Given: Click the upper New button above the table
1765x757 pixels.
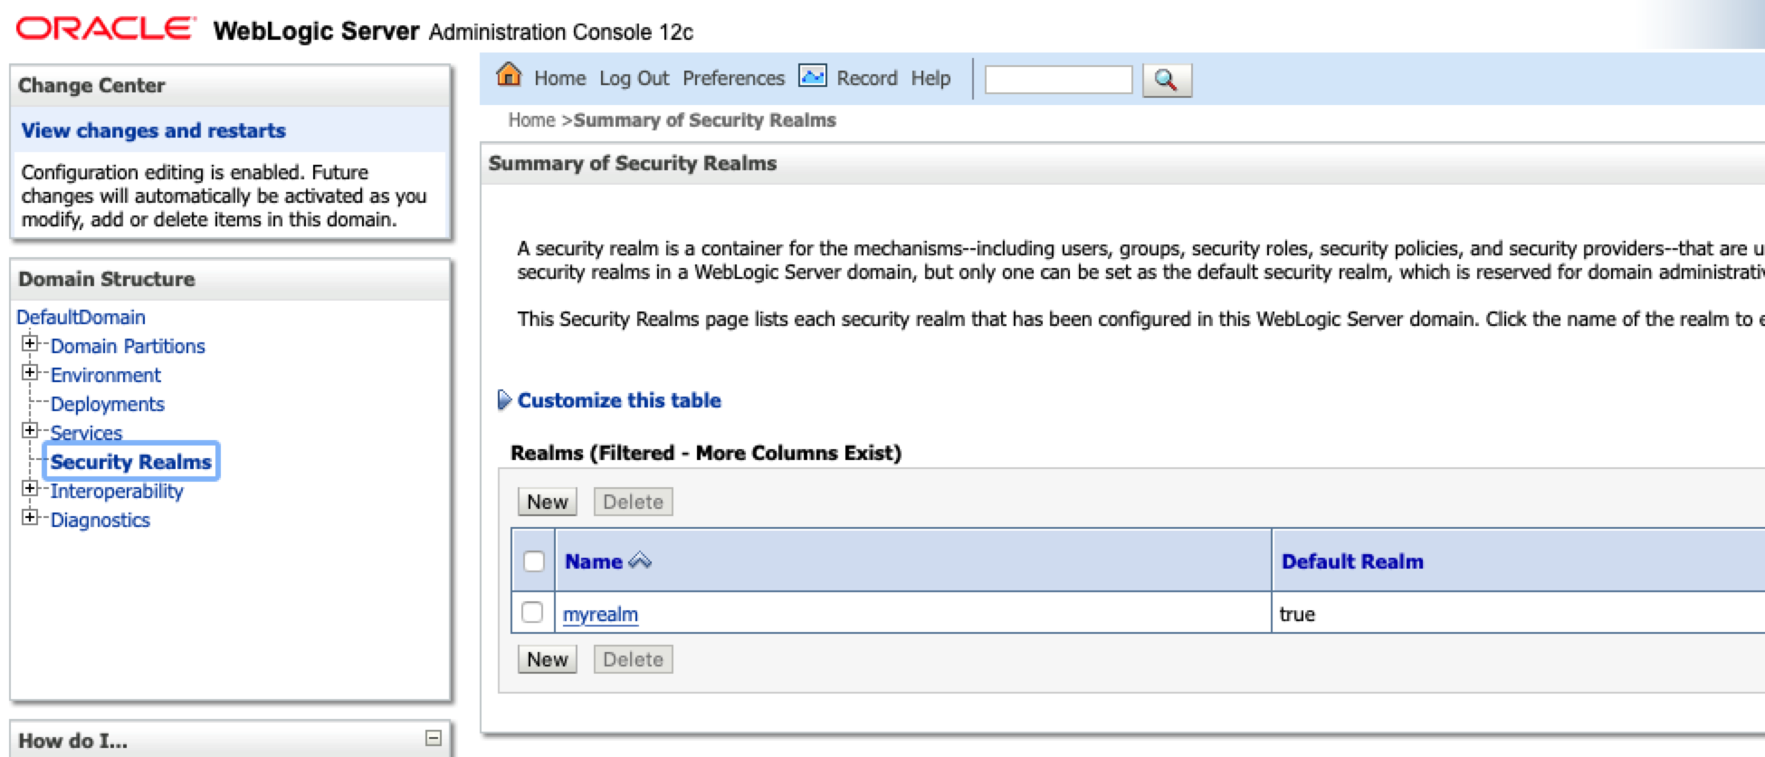Looking at the screenshot, I should 548,502.
